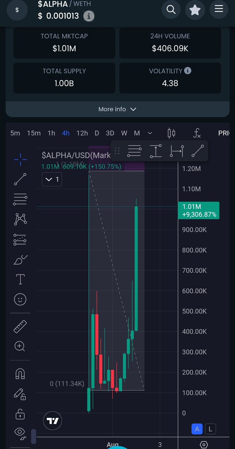Screen dimensions: 235x449
Task: Select trend line in floating toolbar
Action: 198,151
